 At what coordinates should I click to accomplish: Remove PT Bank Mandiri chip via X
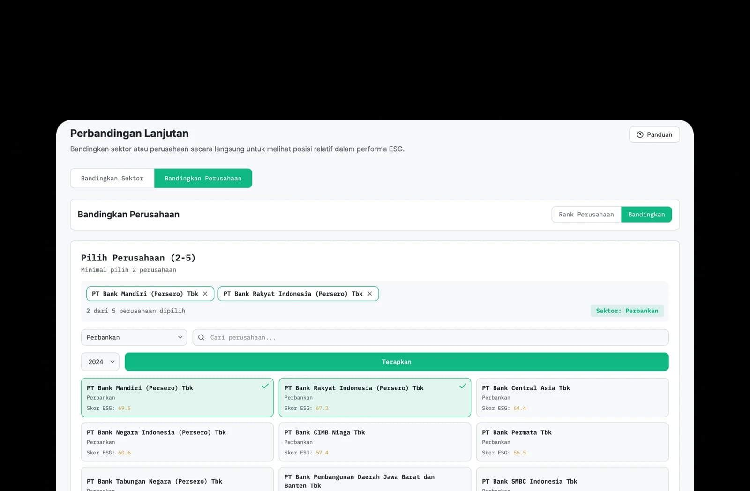[x=205, y=294]
